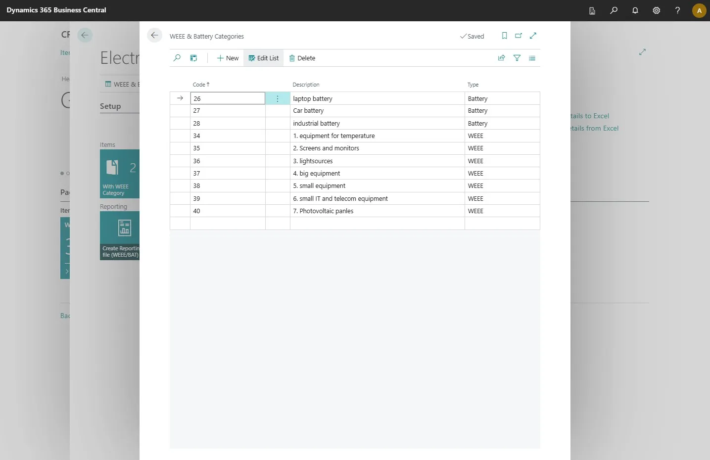Select code 34 cell
The height and width of the screenshot is (460, 710).
click(228, 136)
